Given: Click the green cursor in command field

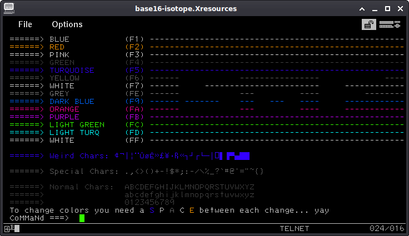Looking at the screenshot, I should [82, 218].
